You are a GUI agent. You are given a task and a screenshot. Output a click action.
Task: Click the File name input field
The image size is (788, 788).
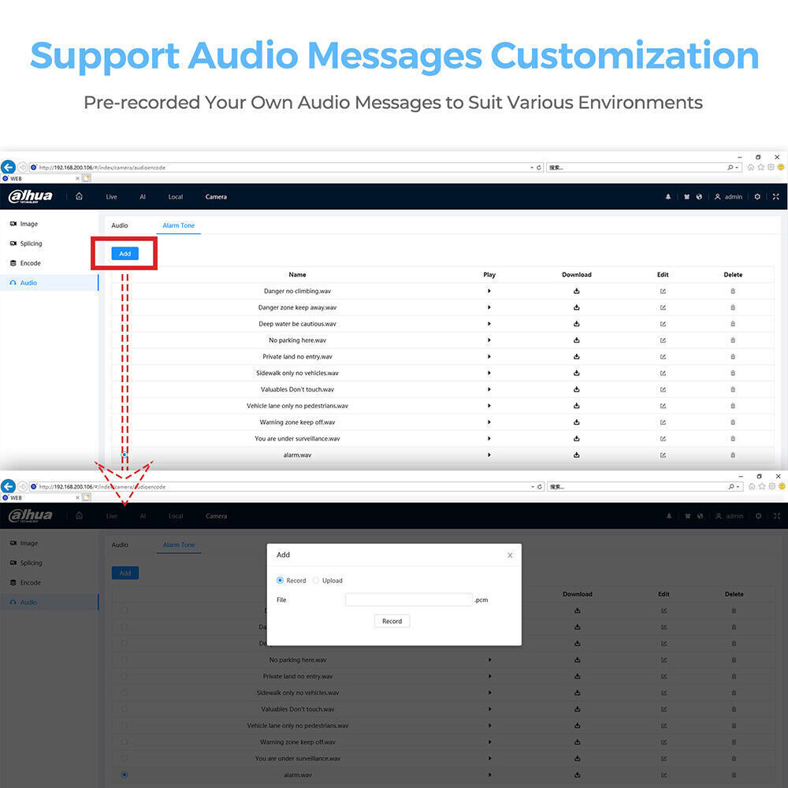point(408,600)
